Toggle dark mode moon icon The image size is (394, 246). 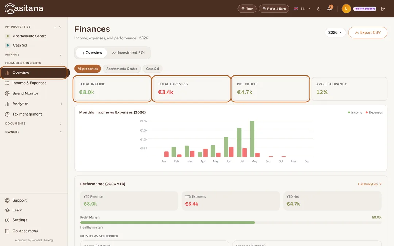pos(318,9)
